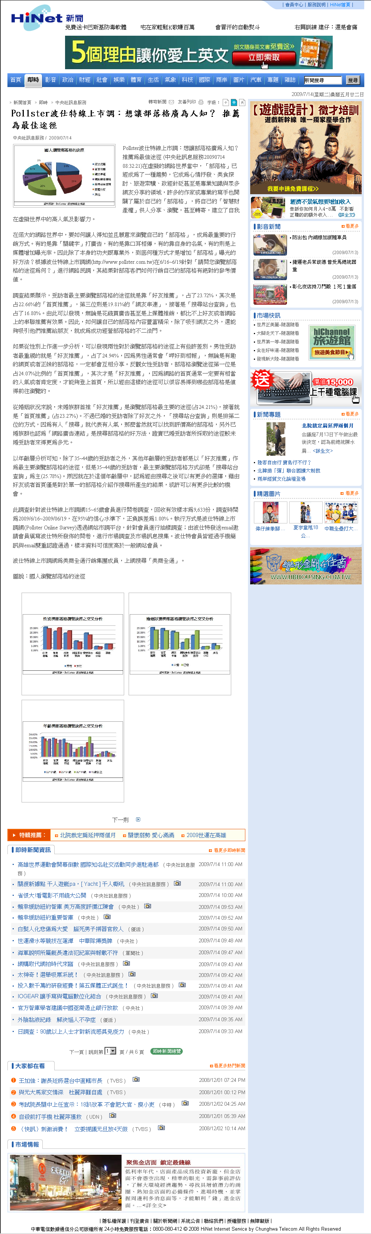The width and height of the screenshot is (371, 1234).
Task: Open the 娛樂 nav tab
Action: point(119,80)
